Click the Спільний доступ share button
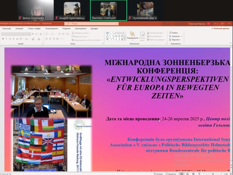This screenshot has width=233, height=175. click(x=220, y=28)
